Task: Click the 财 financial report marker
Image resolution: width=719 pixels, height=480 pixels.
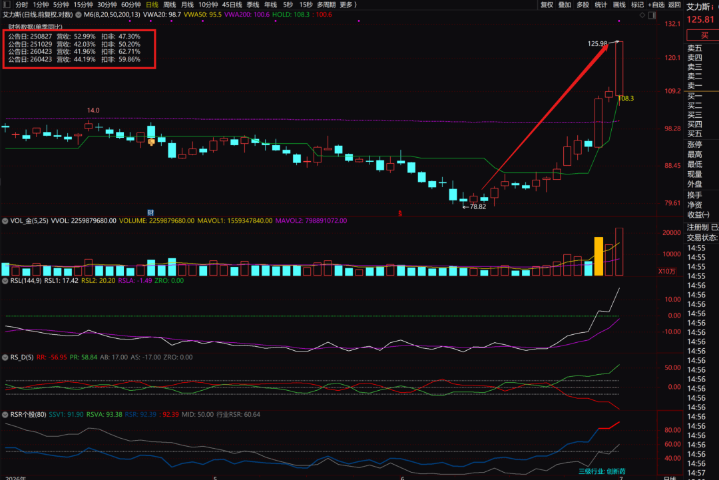Action: (x=150, y=213)
